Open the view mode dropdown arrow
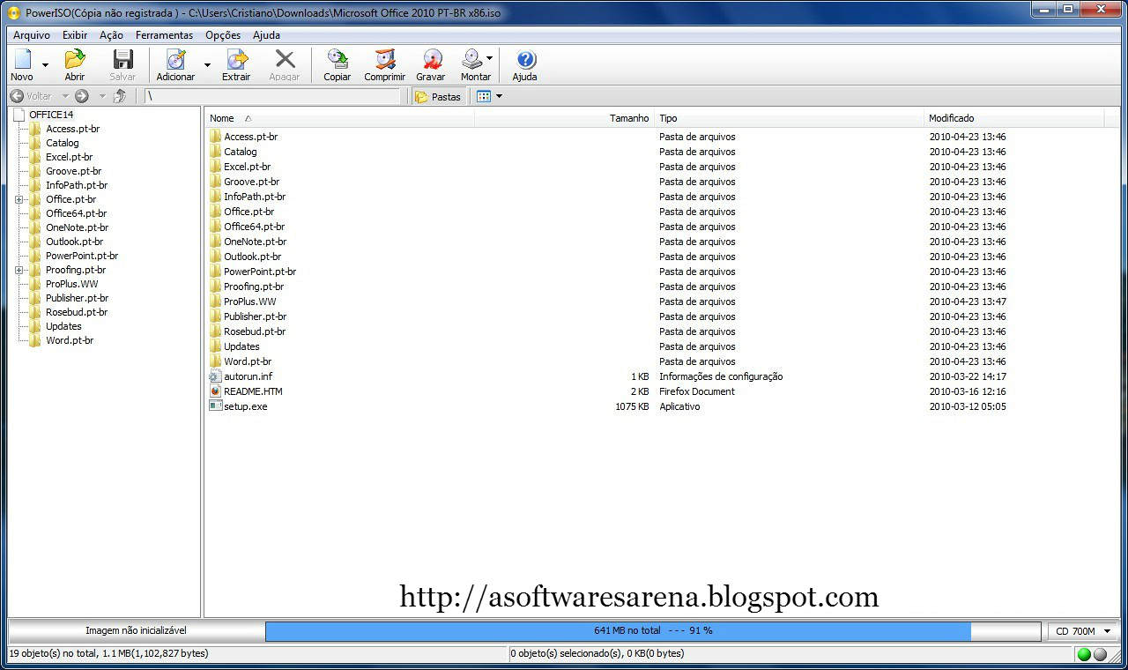Image resolution: width=1128 pixels, height=670 pixels. [x=499, y=96]
